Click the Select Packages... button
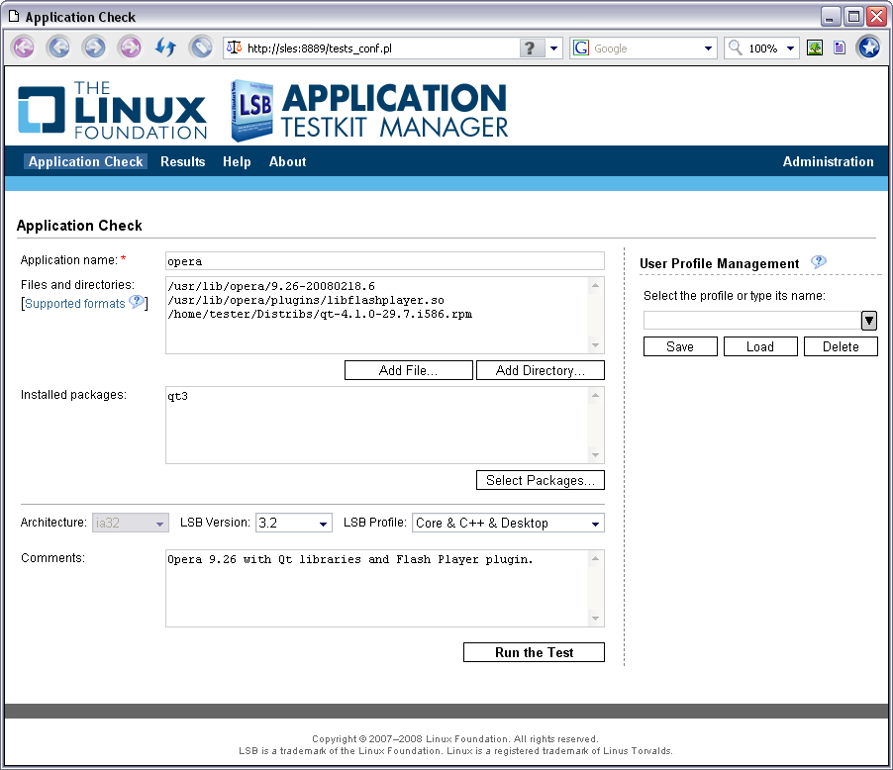Image resolution: width=893 pixels, height=770 pixels. point(540,480)
